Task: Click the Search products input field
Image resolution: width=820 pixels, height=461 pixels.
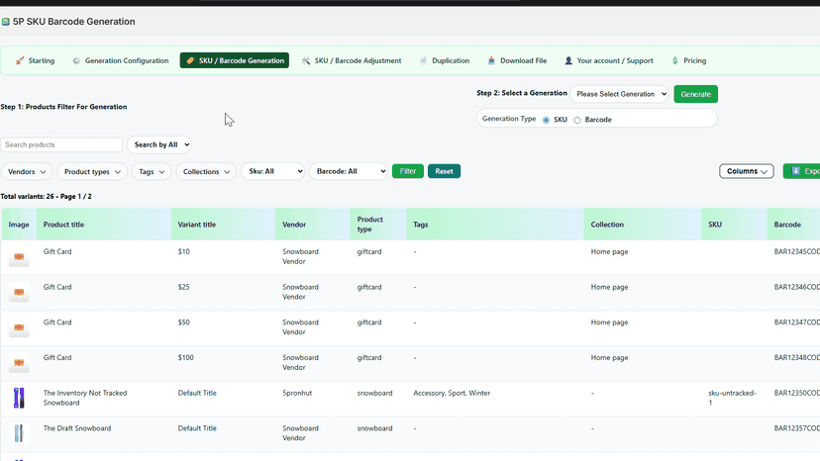Action: [x=61, y=144]
